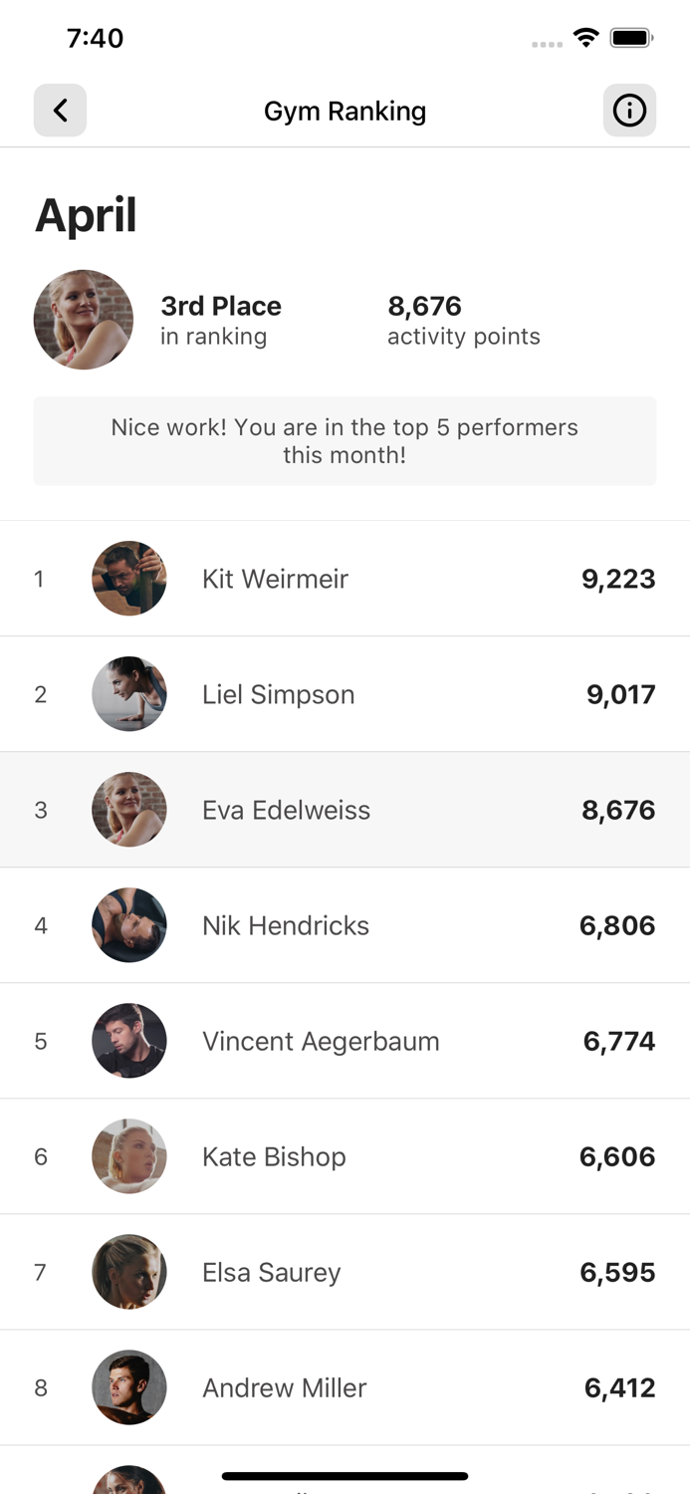Tap the battery status icon
The height and width of the screenshot is (1494, 690).
click(630, 38)
